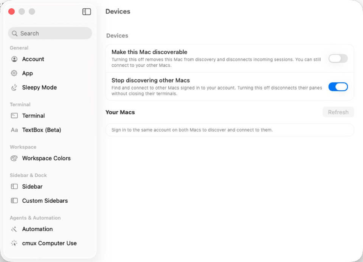Click the Workspace Colors palette icon
This screenshot has width=363, height=262.
(x=14, y=158)
